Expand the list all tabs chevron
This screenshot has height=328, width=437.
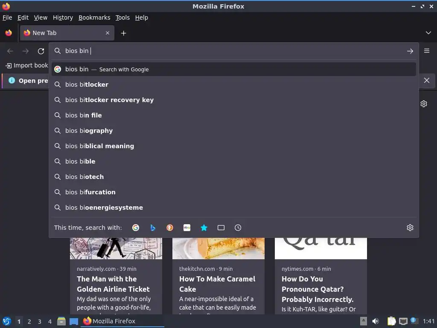click(428, 33)
